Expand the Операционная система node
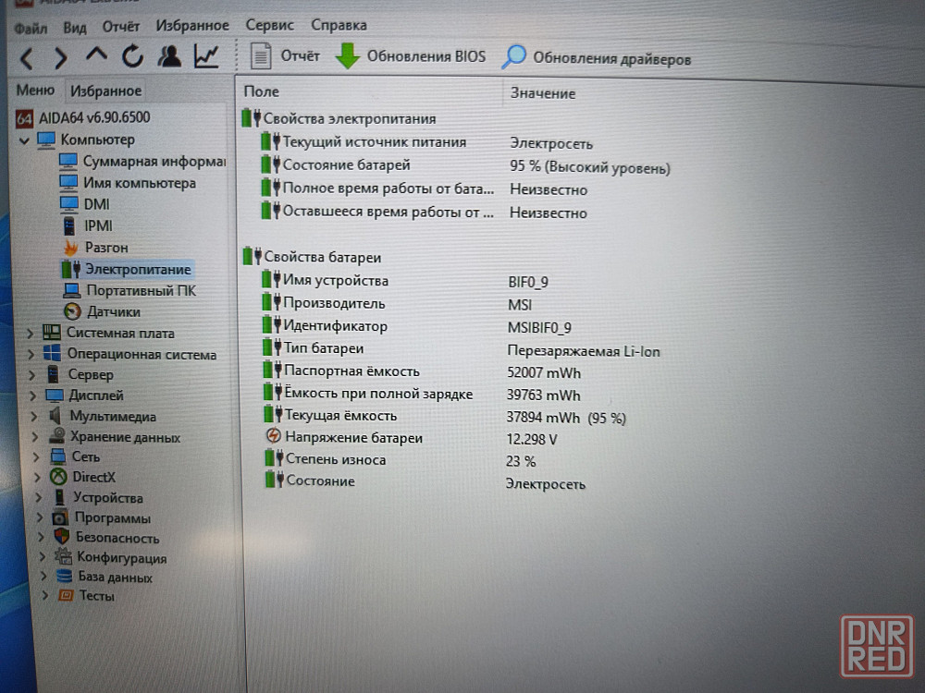 coord(30,355)
